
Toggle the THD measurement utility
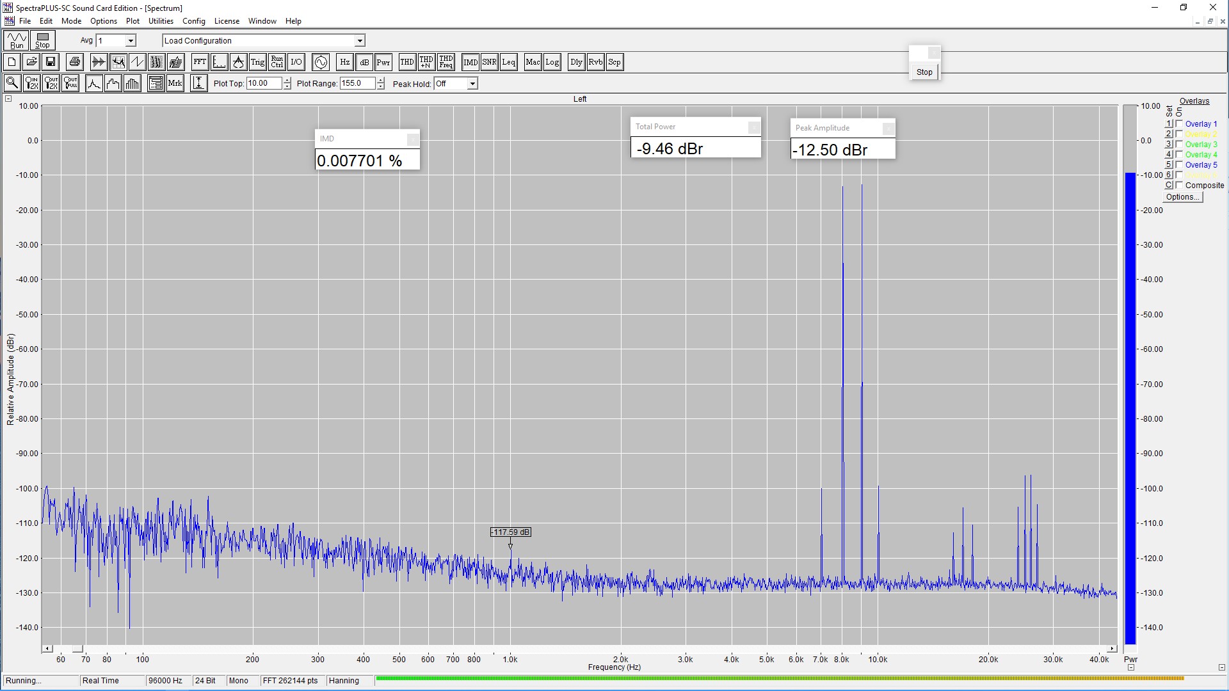pyautogui.click(x=407, y=62)
